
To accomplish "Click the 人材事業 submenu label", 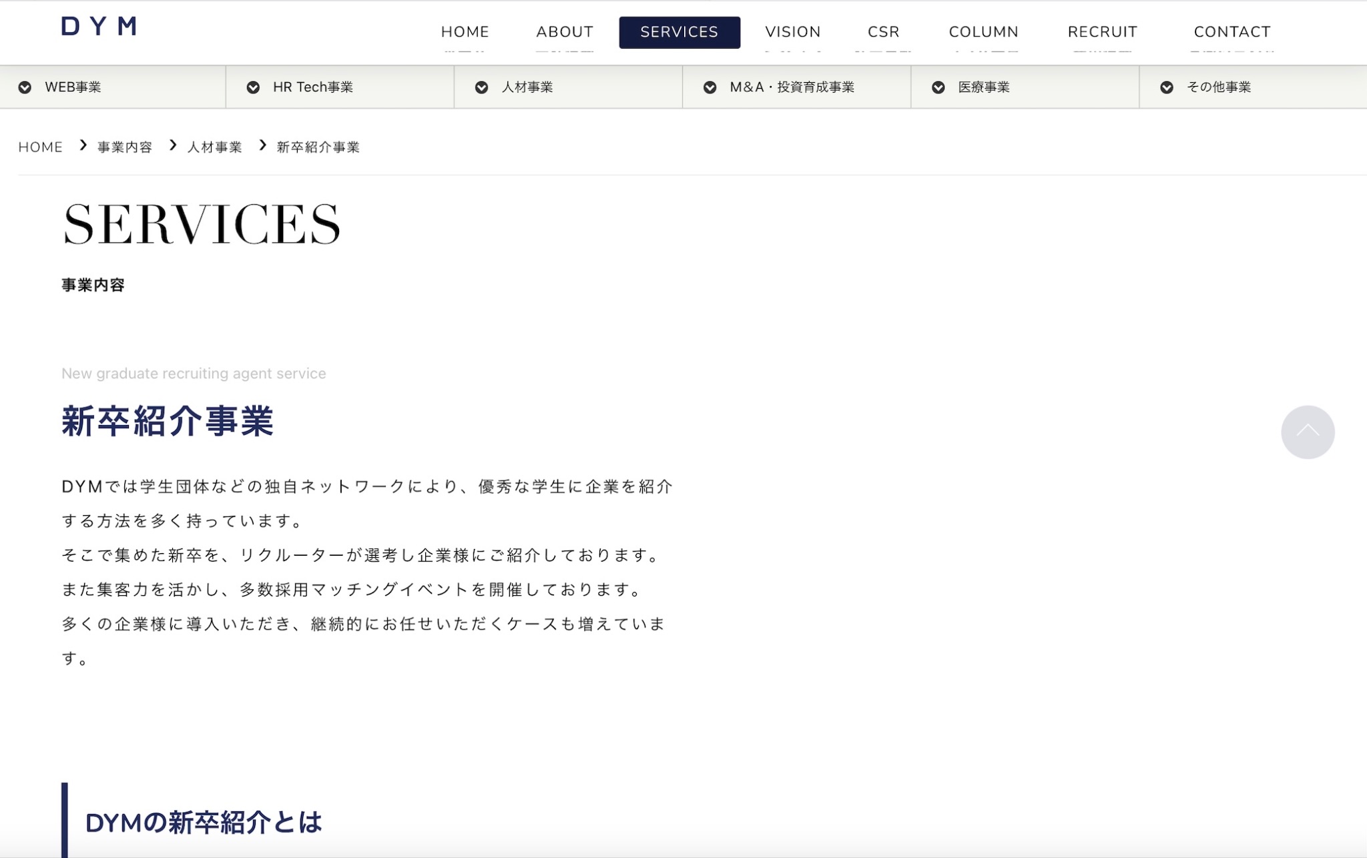I will 527,87.
